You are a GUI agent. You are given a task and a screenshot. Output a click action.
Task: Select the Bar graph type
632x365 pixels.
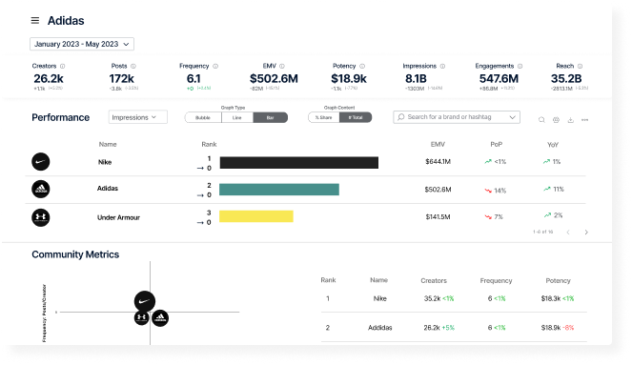271,117
